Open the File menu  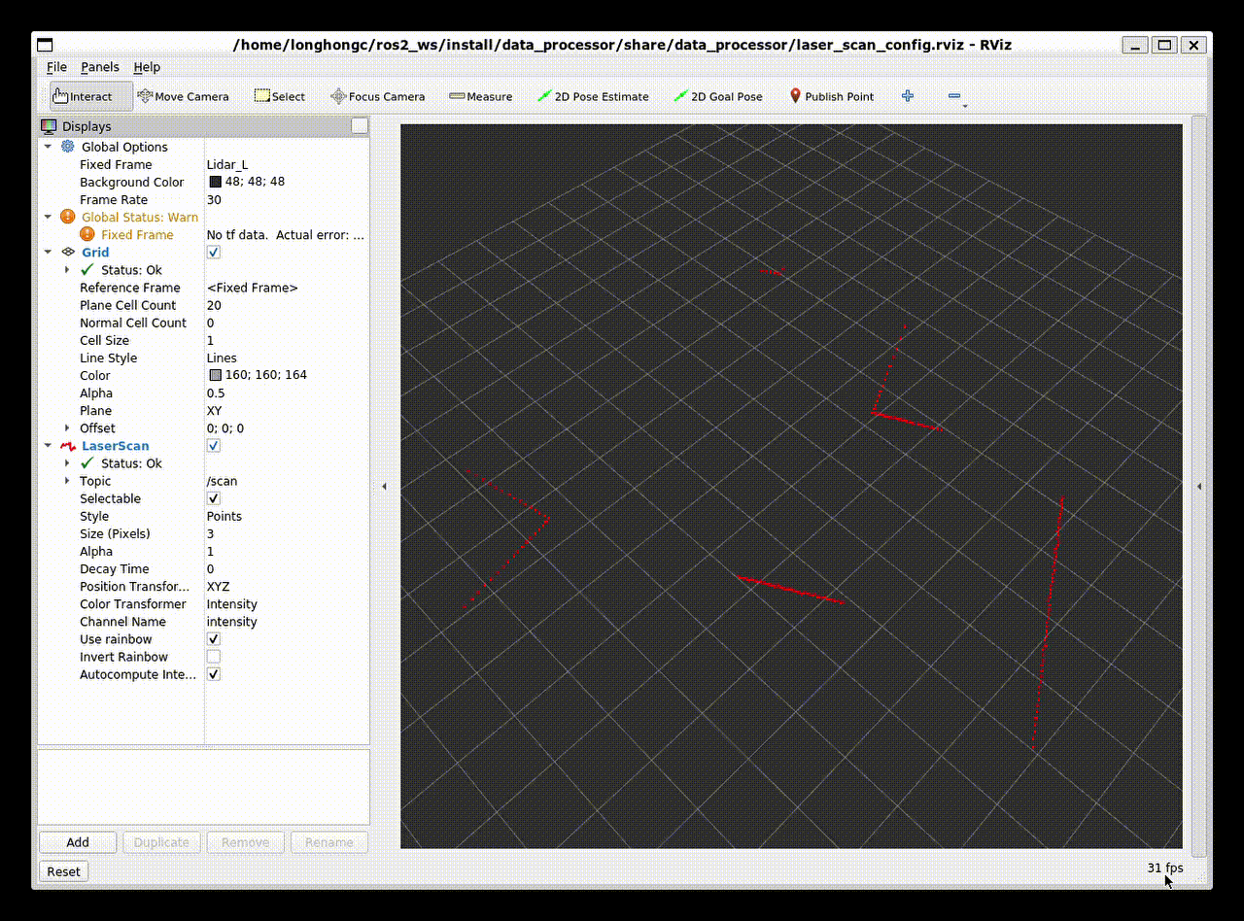[x=56, y=67]
